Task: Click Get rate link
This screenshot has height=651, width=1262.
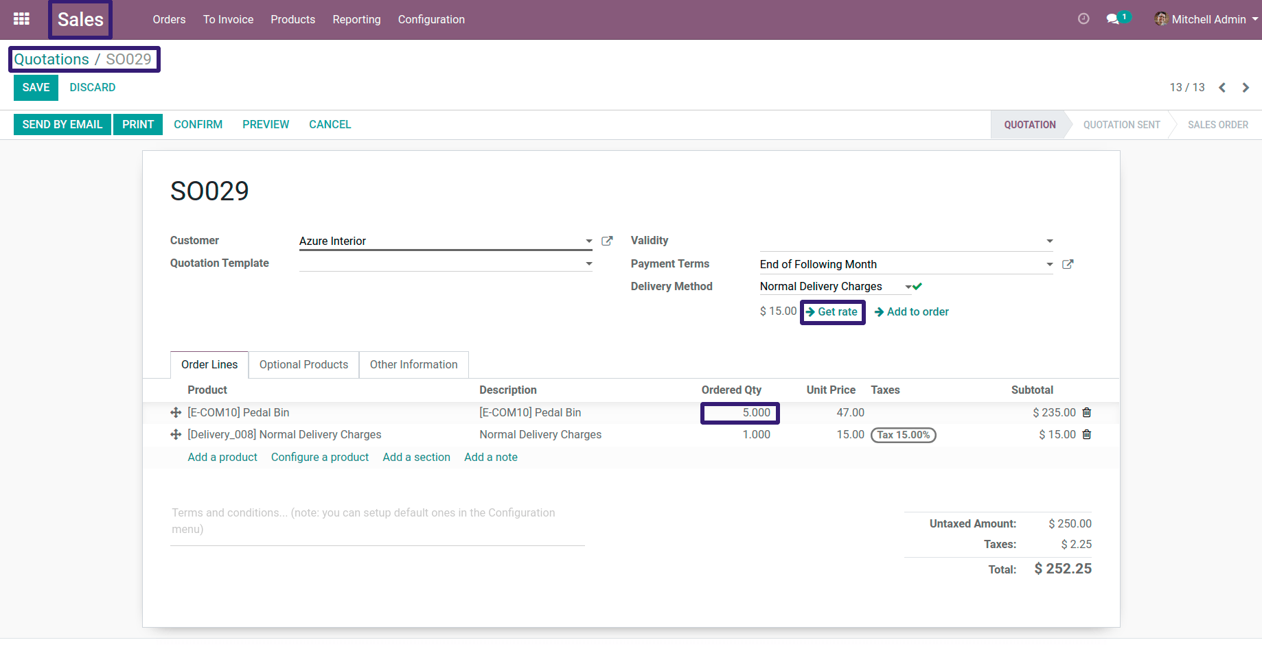Action: point(831,311)
